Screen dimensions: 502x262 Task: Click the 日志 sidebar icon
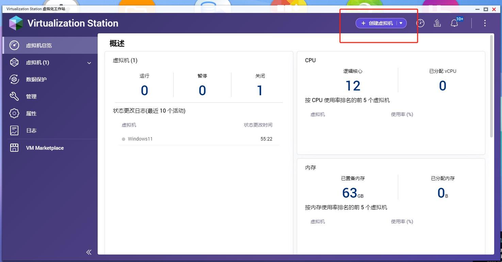click(14, 130)
